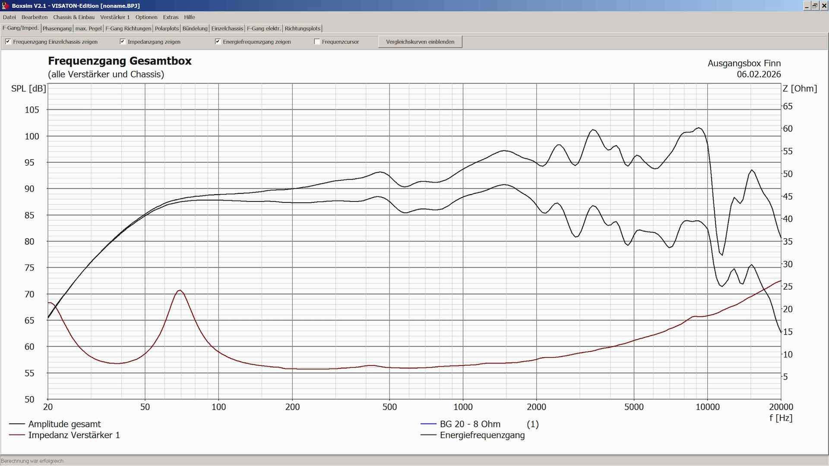The image size is (829, 466).
Task: Switch to the Phasengang tab
Action: point(57,28)
